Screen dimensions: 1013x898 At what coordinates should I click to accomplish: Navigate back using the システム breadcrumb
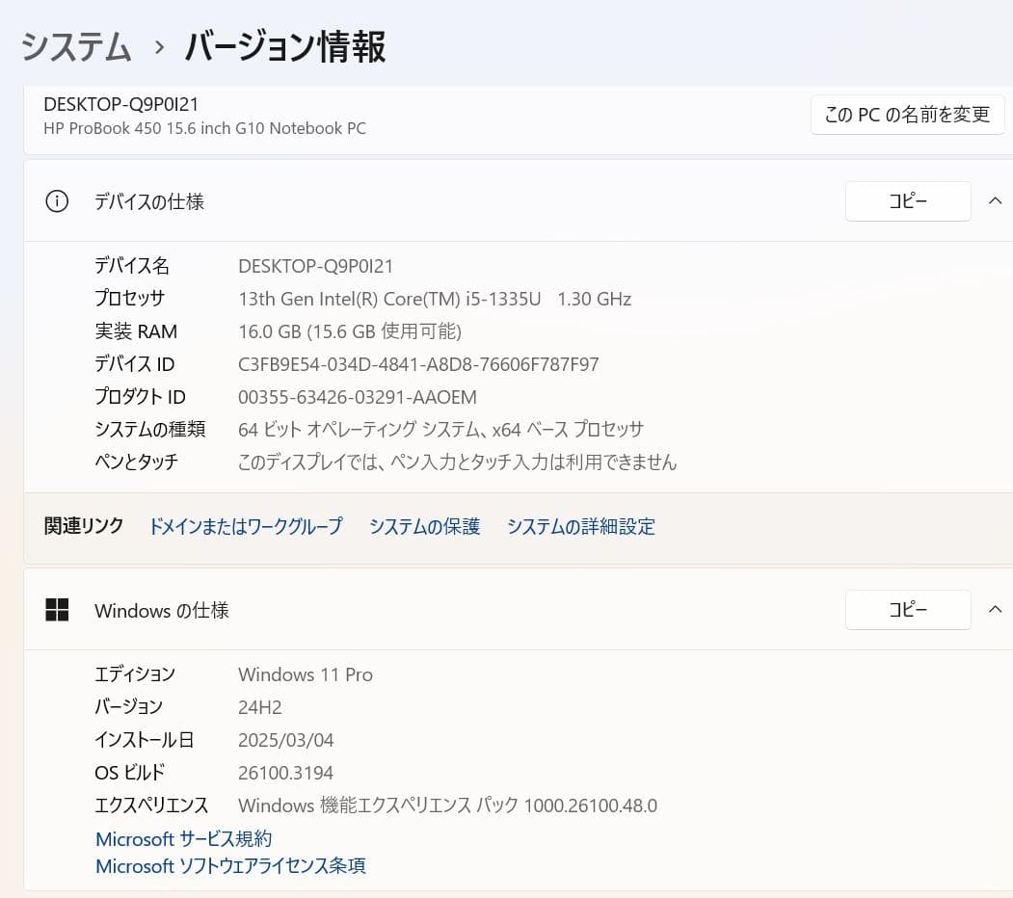(75, 46)
